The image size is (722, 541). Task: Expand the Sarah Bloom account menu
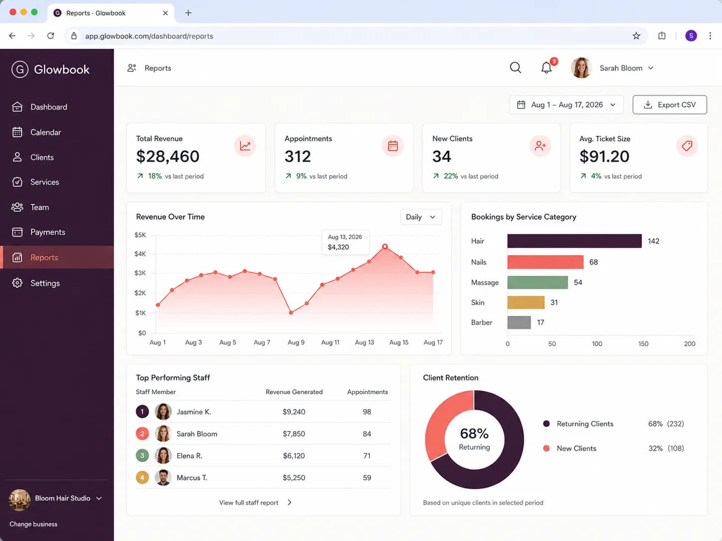pyautogui.click(x=651, y=68)
